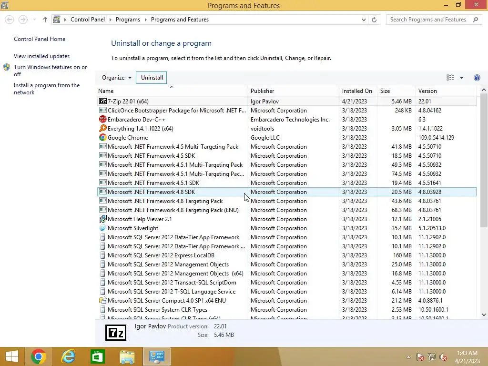Image resolution: width=488 pixels, height=366 pixels.
Task: Click the refresh address bar button
Action: tap(374, 20)
